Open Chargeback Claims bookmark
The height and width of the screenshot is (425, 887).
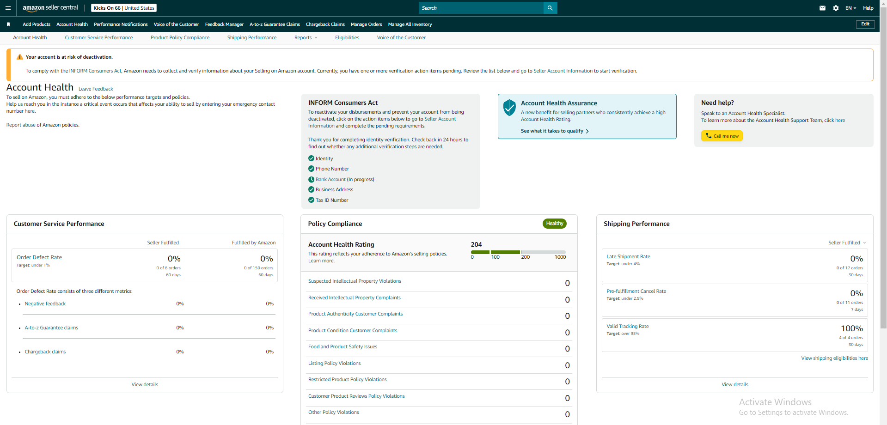click(325, 24)
